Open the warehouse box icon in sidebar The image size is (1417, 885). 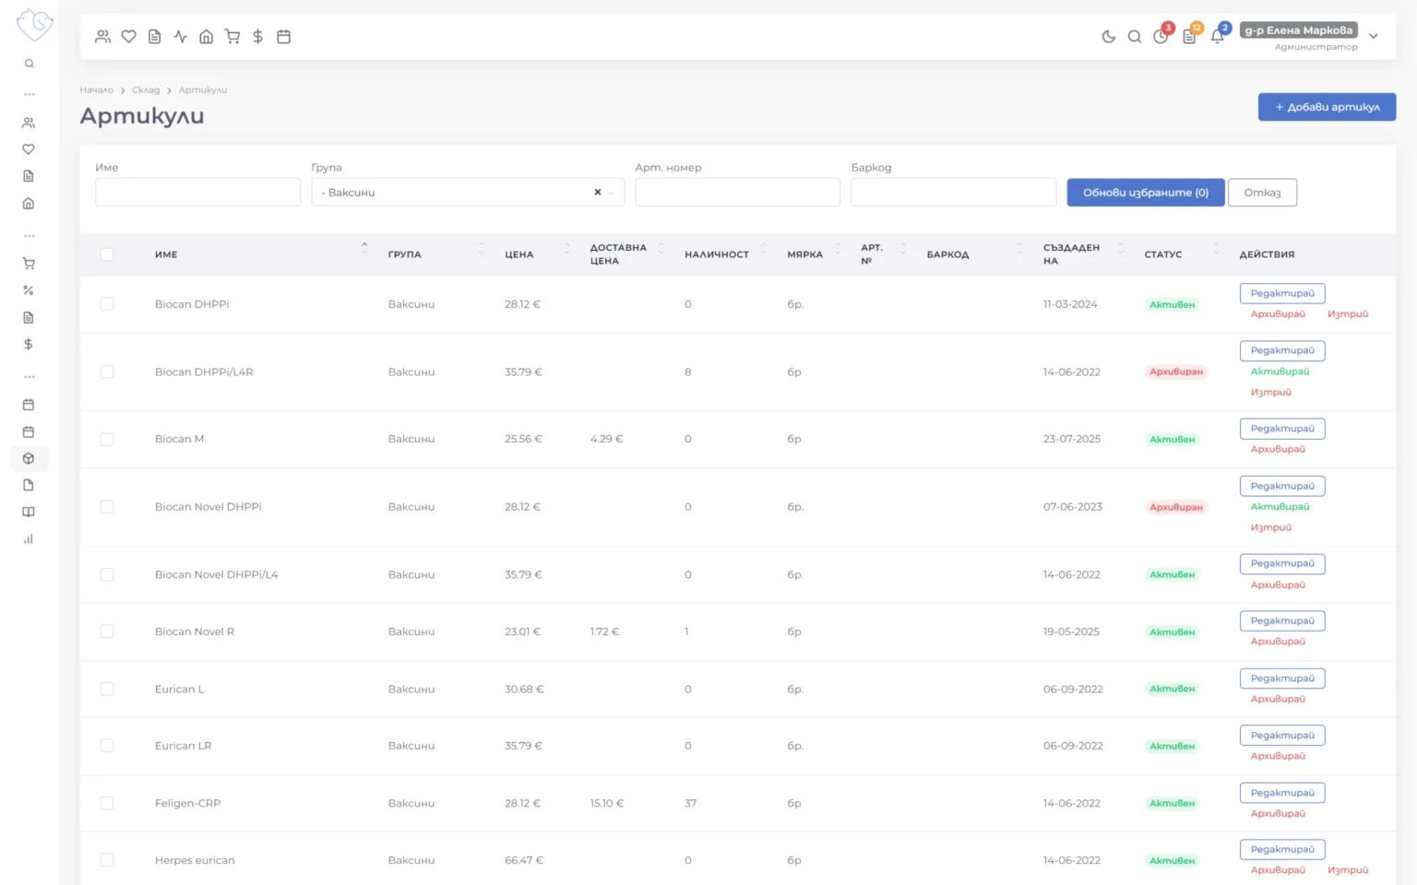click(29, 458)
